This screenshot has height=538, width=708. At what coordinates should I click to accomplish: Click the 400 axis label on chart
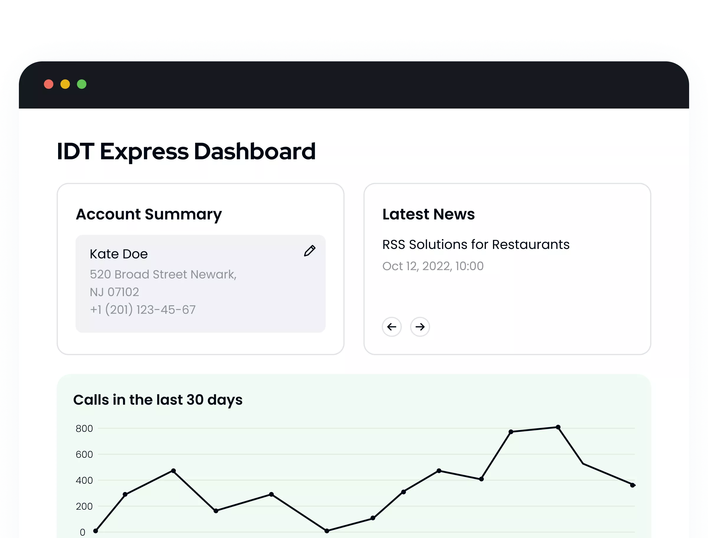pyautogui.click(x=84, y=480)
